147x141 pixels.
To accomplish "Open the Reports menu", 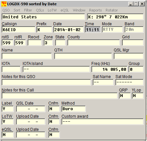I will (95, 10).
